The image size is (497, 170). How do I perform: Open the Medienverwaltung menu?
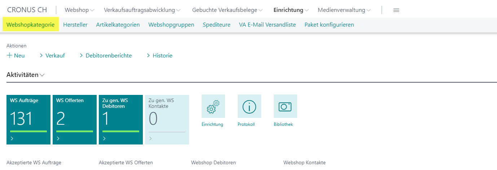pyautogui.click(x=344, y=10)
